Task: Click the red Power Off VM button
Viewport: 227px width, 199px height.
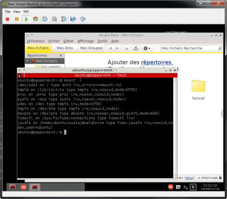Action: [8, 19]
